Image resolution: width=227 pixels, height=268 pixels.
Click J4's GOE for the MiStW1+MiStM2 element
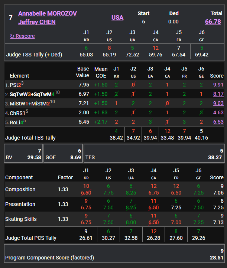pyautogui.click(x=167, y=104)
